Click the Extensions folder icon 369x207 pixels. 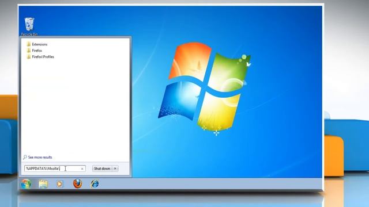29,44
